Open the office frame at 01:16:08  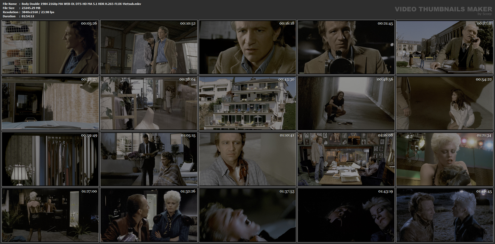click(346, 159)
